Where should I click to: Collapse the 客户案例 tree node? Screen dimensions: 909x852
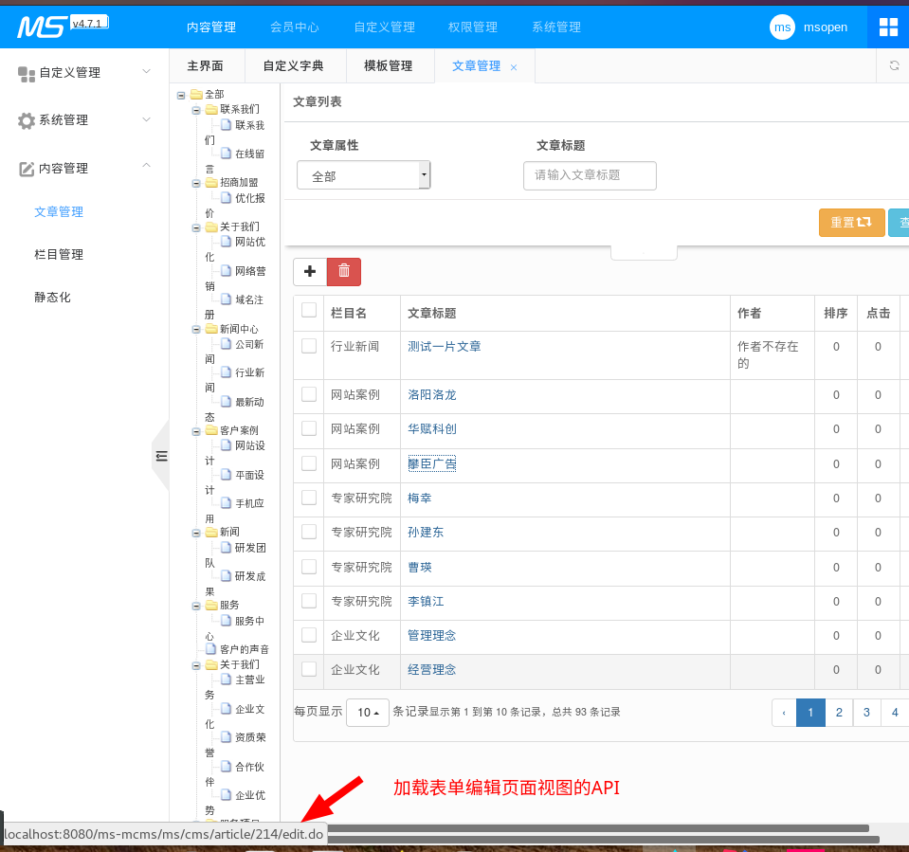pos(196,431)
